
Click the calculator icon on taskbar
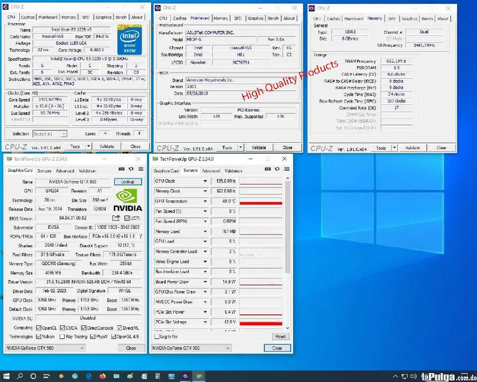coord(158,376)
